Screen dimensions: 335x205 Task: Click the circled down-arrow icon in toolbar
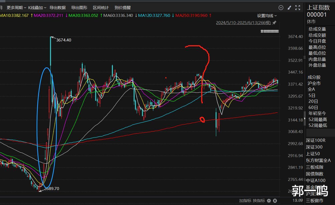tap(281, 8)
